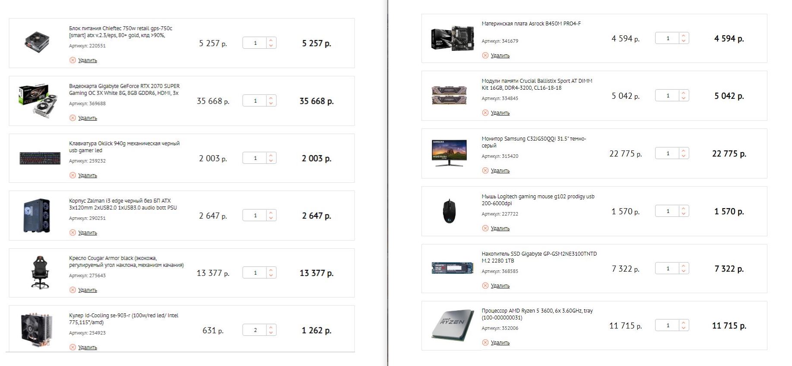The image size is (792, 366).
Task: Click the quantity field for Id-Cooling cooler
Action: pyautogui.click(x=255, y=330)
